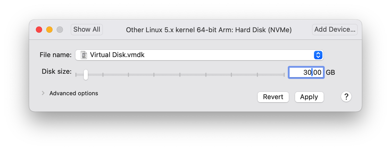This screenshot has width=391, height=150.
Task: Click the GB unit label
Action: [330, 73]
